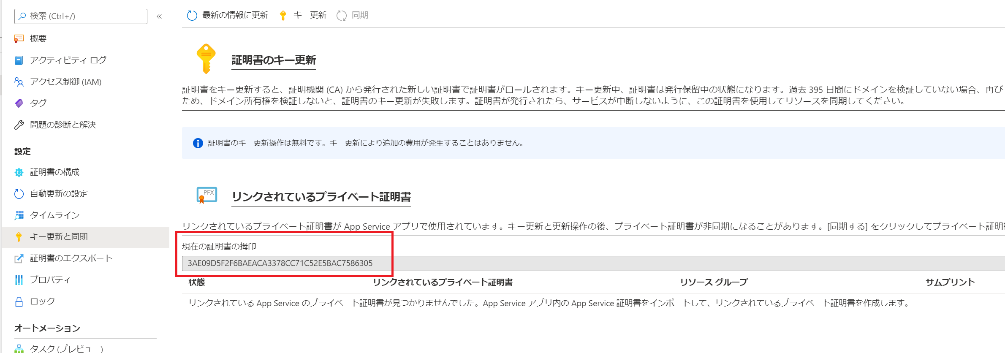Viewport: 1005px width, 353px height.
Task: Click the blue info icon in the banner
Action: [x=198, y=143]
